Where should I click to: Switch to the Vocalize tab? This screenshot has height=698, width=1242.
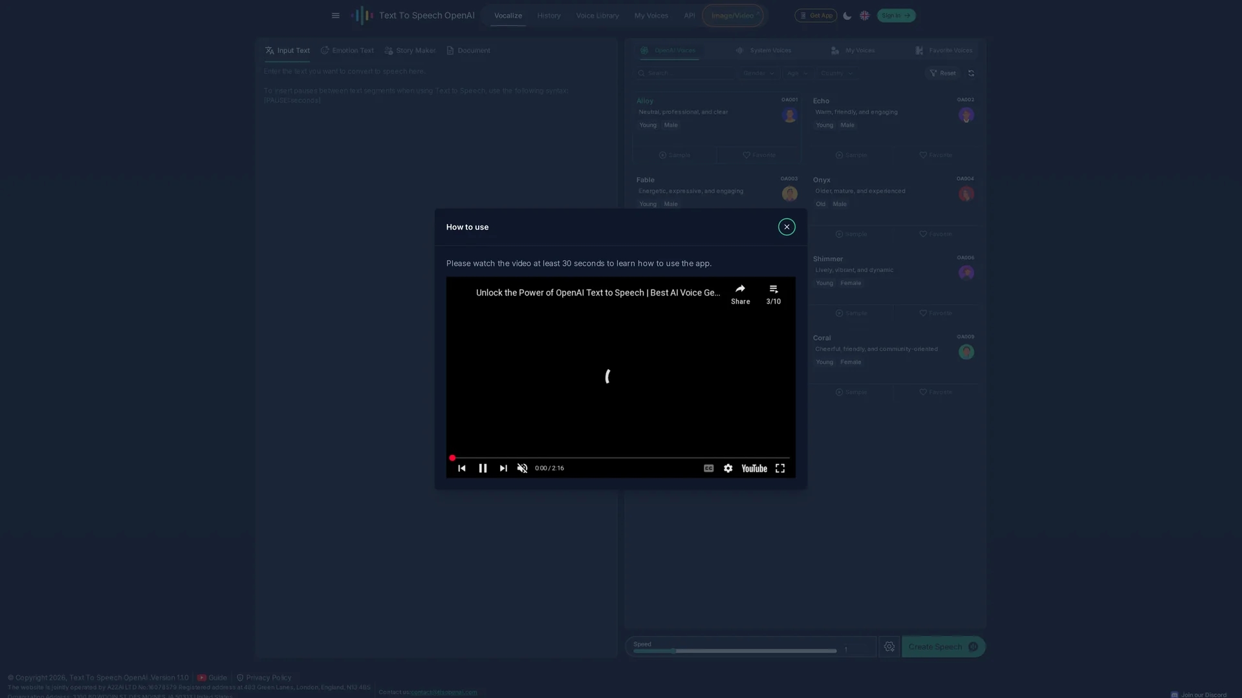pyautogui.click(x=508, y=16)
